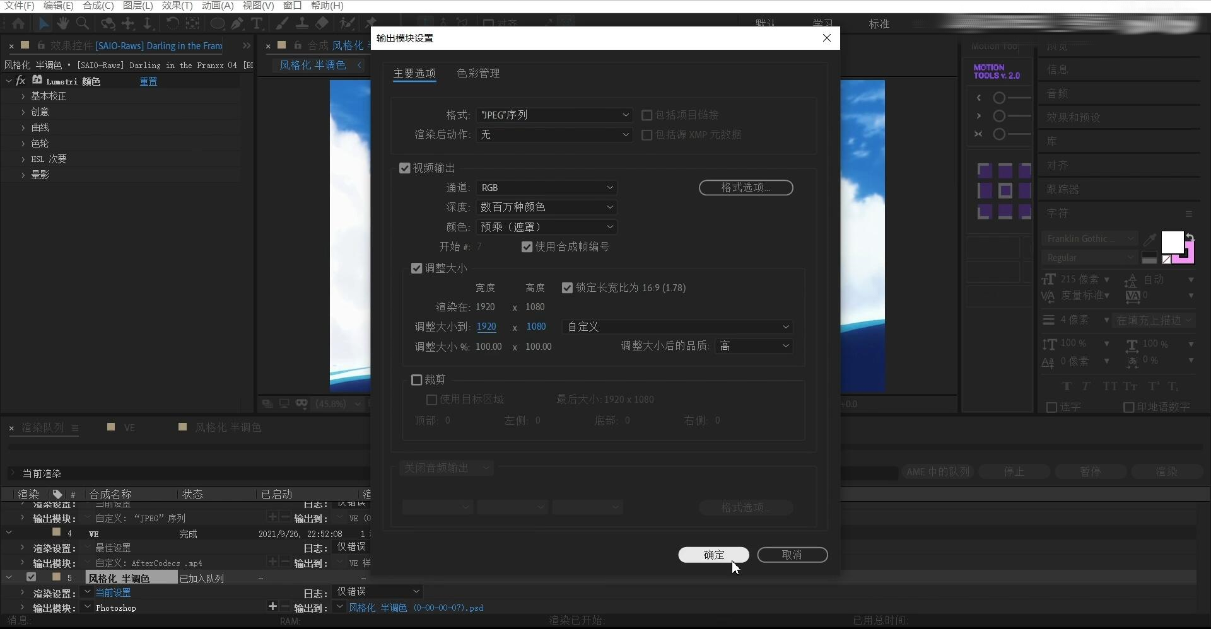
Task: Select the Roto Brush tool
Action: point(347,24)
